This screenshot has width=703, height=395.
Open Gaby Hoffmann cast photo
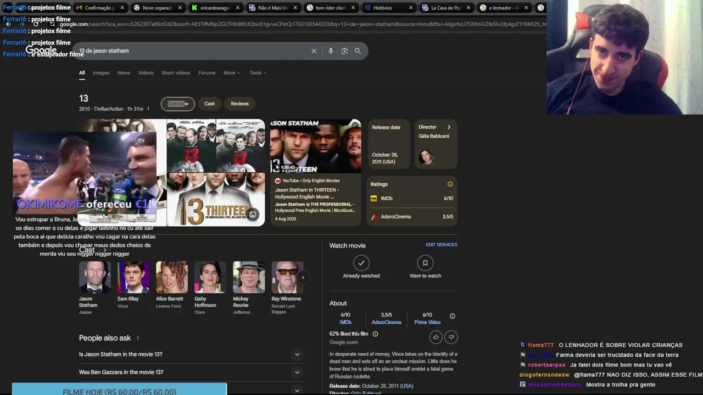tap(210, 277)
